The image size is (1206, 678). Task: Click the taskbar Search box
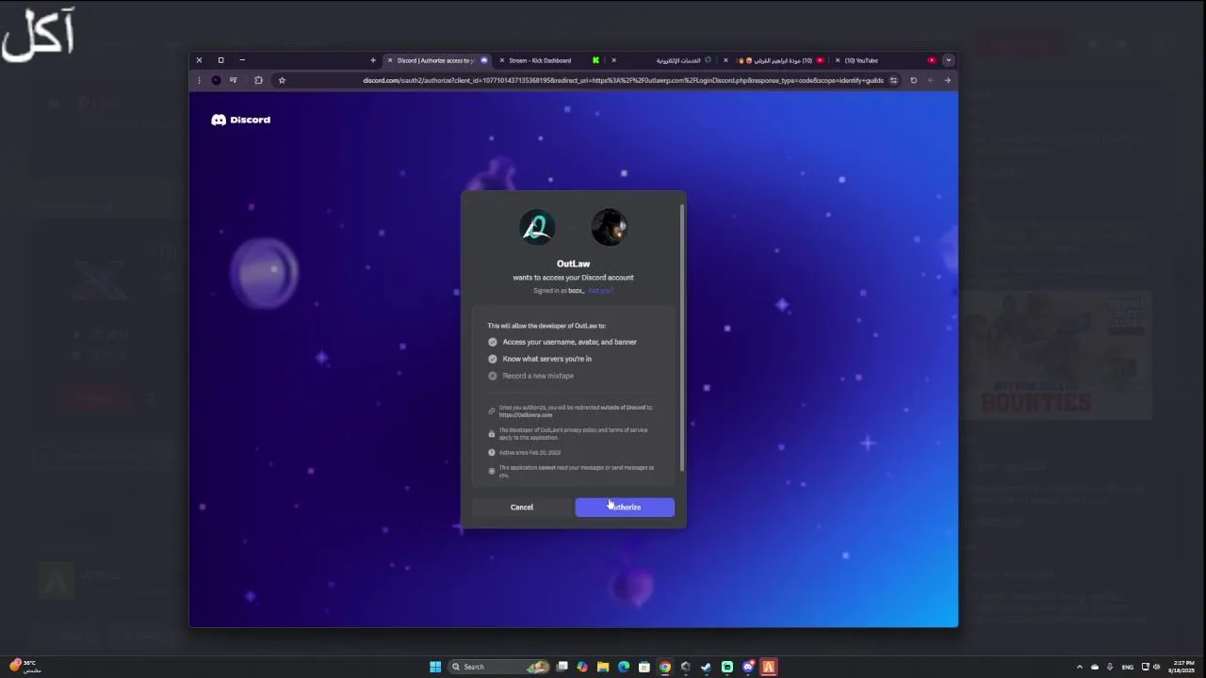(499, 667)
